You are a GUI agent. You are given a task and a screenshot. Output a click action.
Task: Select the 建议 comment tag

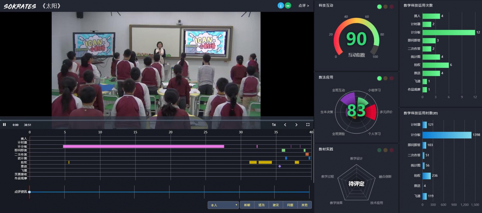tap(276, 205)
